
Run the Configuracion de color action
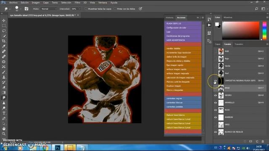click(x=183, y=28)
